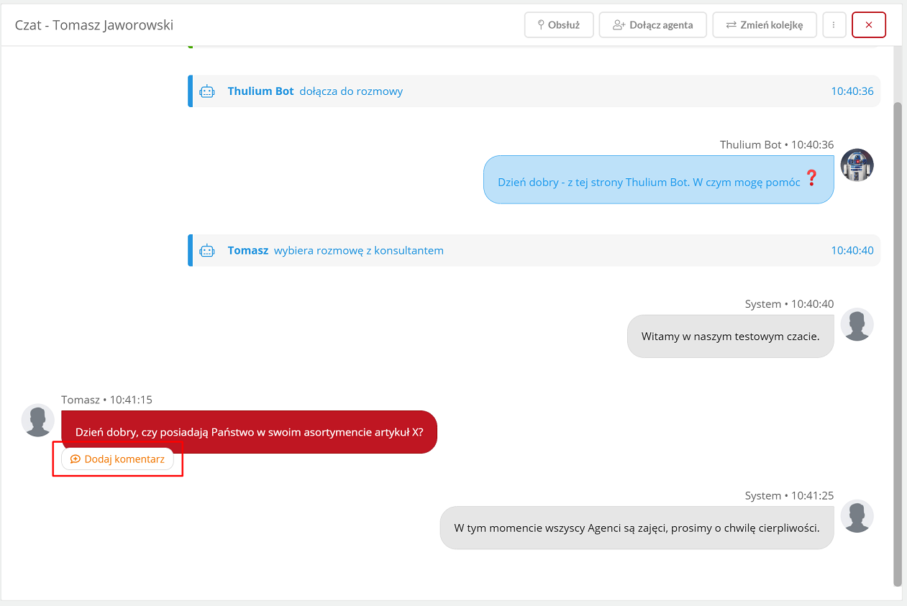Select the red customer message about artykuł X
Image resolution: width=907 pixels, height=606 pixels.
(249, 432)
